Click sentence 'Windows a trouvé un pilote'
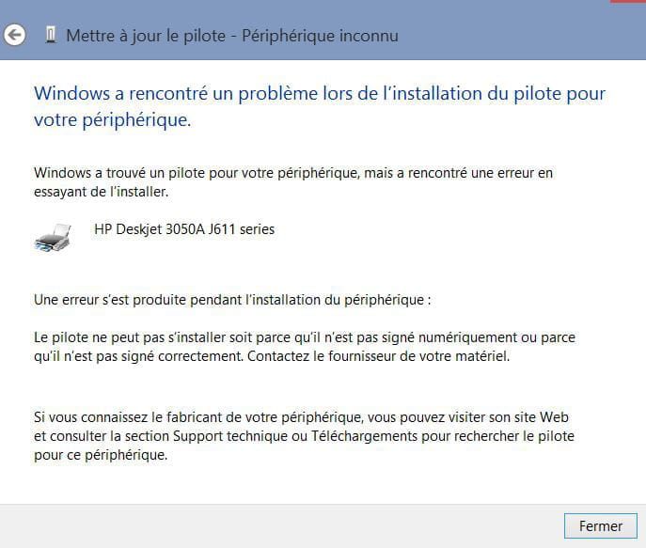The height and width of the screenshot is (548, 646). pyautogui.click(x=120, y=173)
